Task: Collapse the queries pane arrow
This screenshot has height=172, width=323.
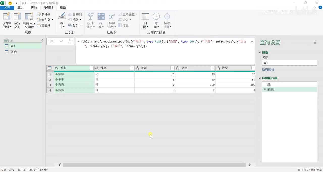Action: [42, 40]
